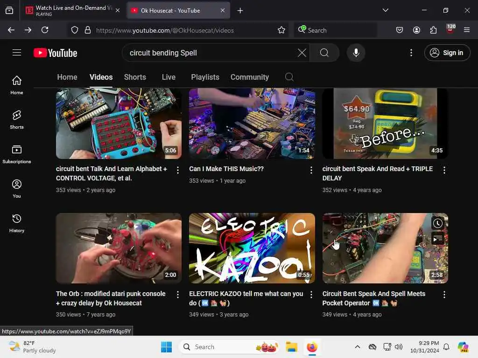Click the YouTube search magnifier button
This screenshot has width=478, height=358.
click(x=324, y=53)
